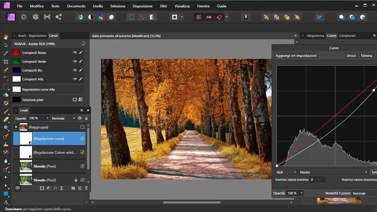
Task: Apply Auto Contrast from toolbar
Action: 90,17
